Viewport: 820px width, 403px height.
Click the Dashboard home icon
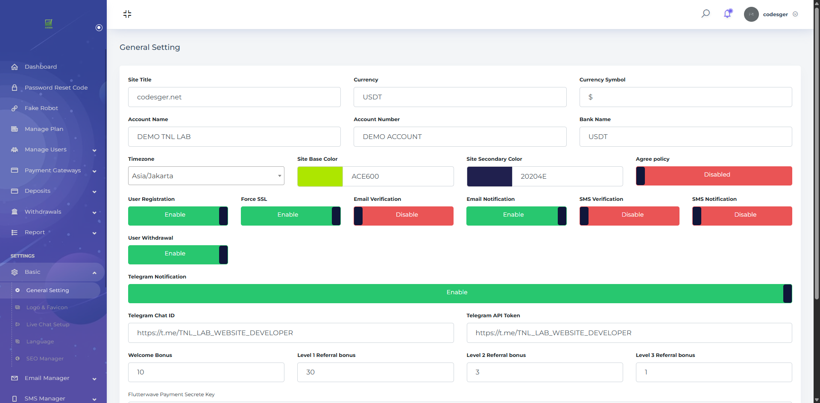15,67
